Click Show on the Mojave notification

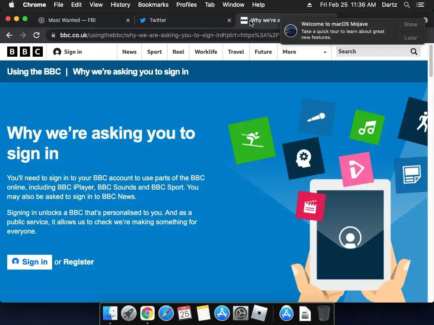point(410,24)
